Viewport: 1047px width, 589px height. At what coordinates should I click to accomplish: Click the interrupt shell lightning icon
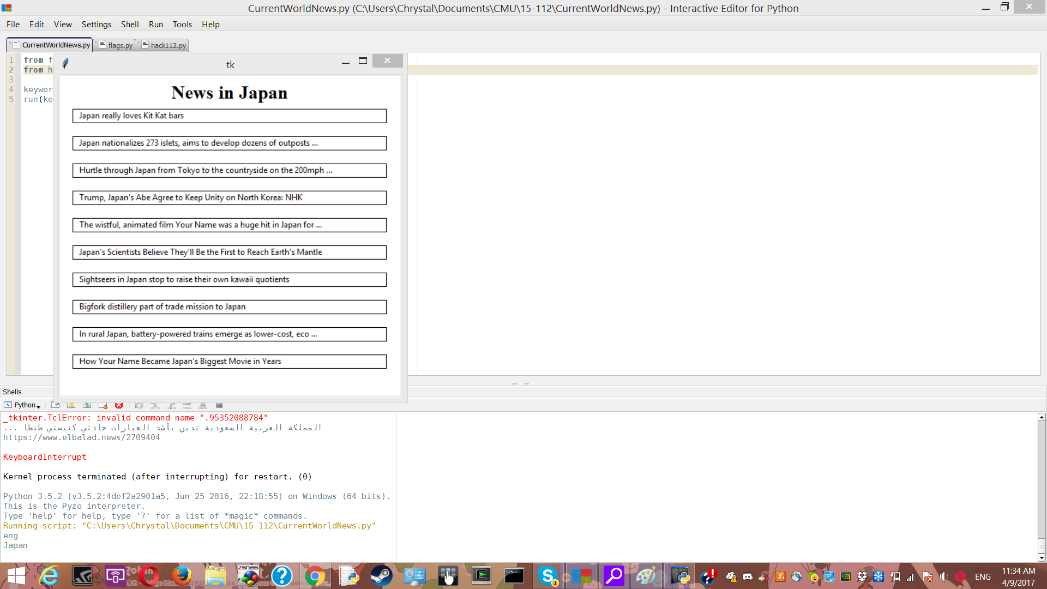coord(71,405)
